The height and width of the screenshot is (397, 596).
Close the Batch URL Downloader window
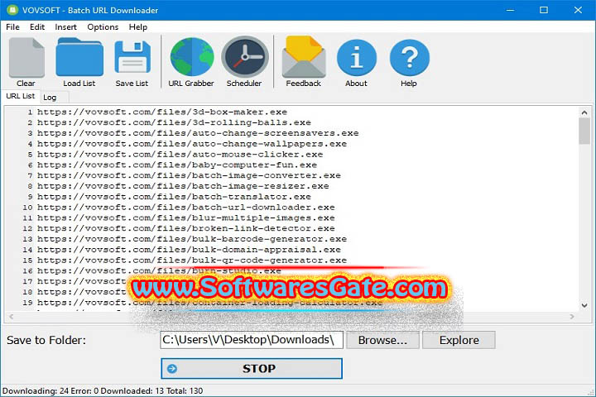click(x=578, y=10)
